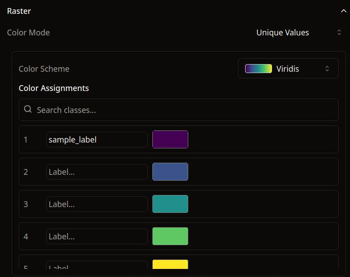Click the label field for class 4
Viewport: 350px width, 277px height.
[x=97, y=236]
